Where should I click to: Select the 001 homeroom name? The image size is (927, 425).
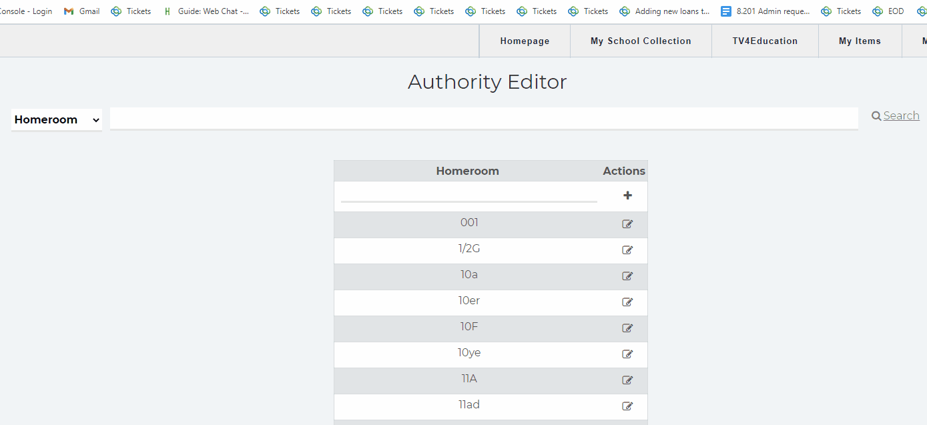point(469,223)
